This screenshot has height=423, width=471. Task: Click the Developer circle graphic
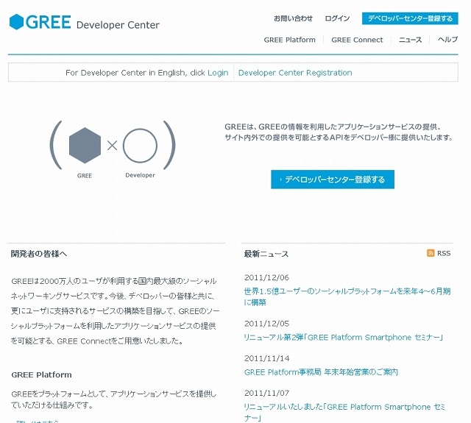[x=140, y=146]
